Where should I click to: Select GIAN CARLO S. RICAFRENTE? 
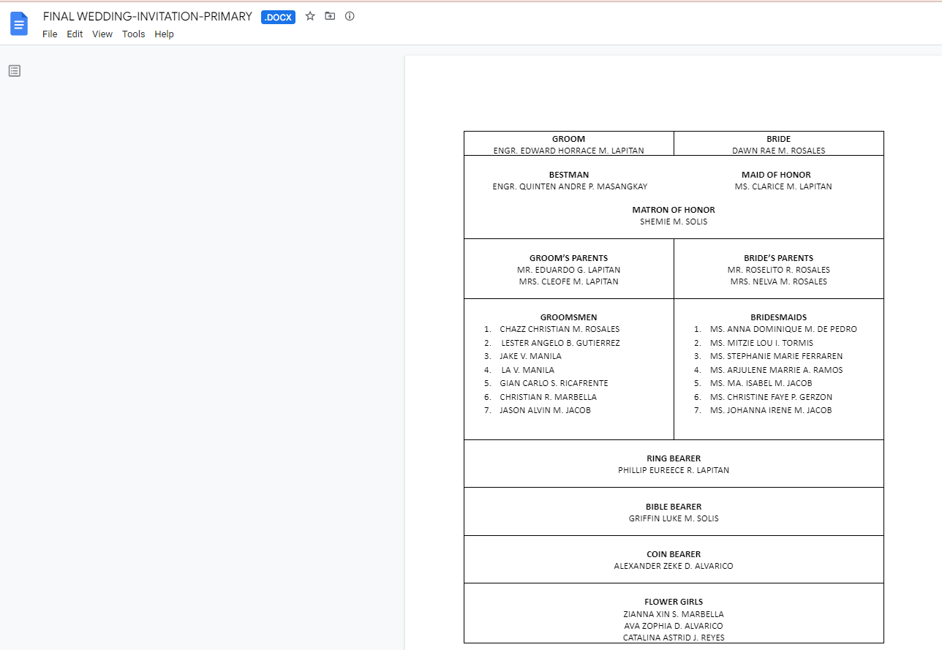554,383
